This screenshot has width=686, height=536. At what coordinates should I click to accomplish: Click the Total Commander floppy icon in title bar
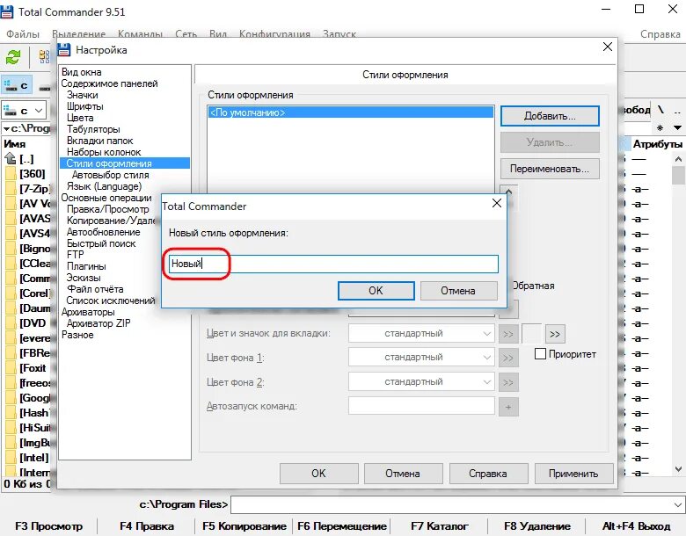pyautogui.click(x=7, y=11)
